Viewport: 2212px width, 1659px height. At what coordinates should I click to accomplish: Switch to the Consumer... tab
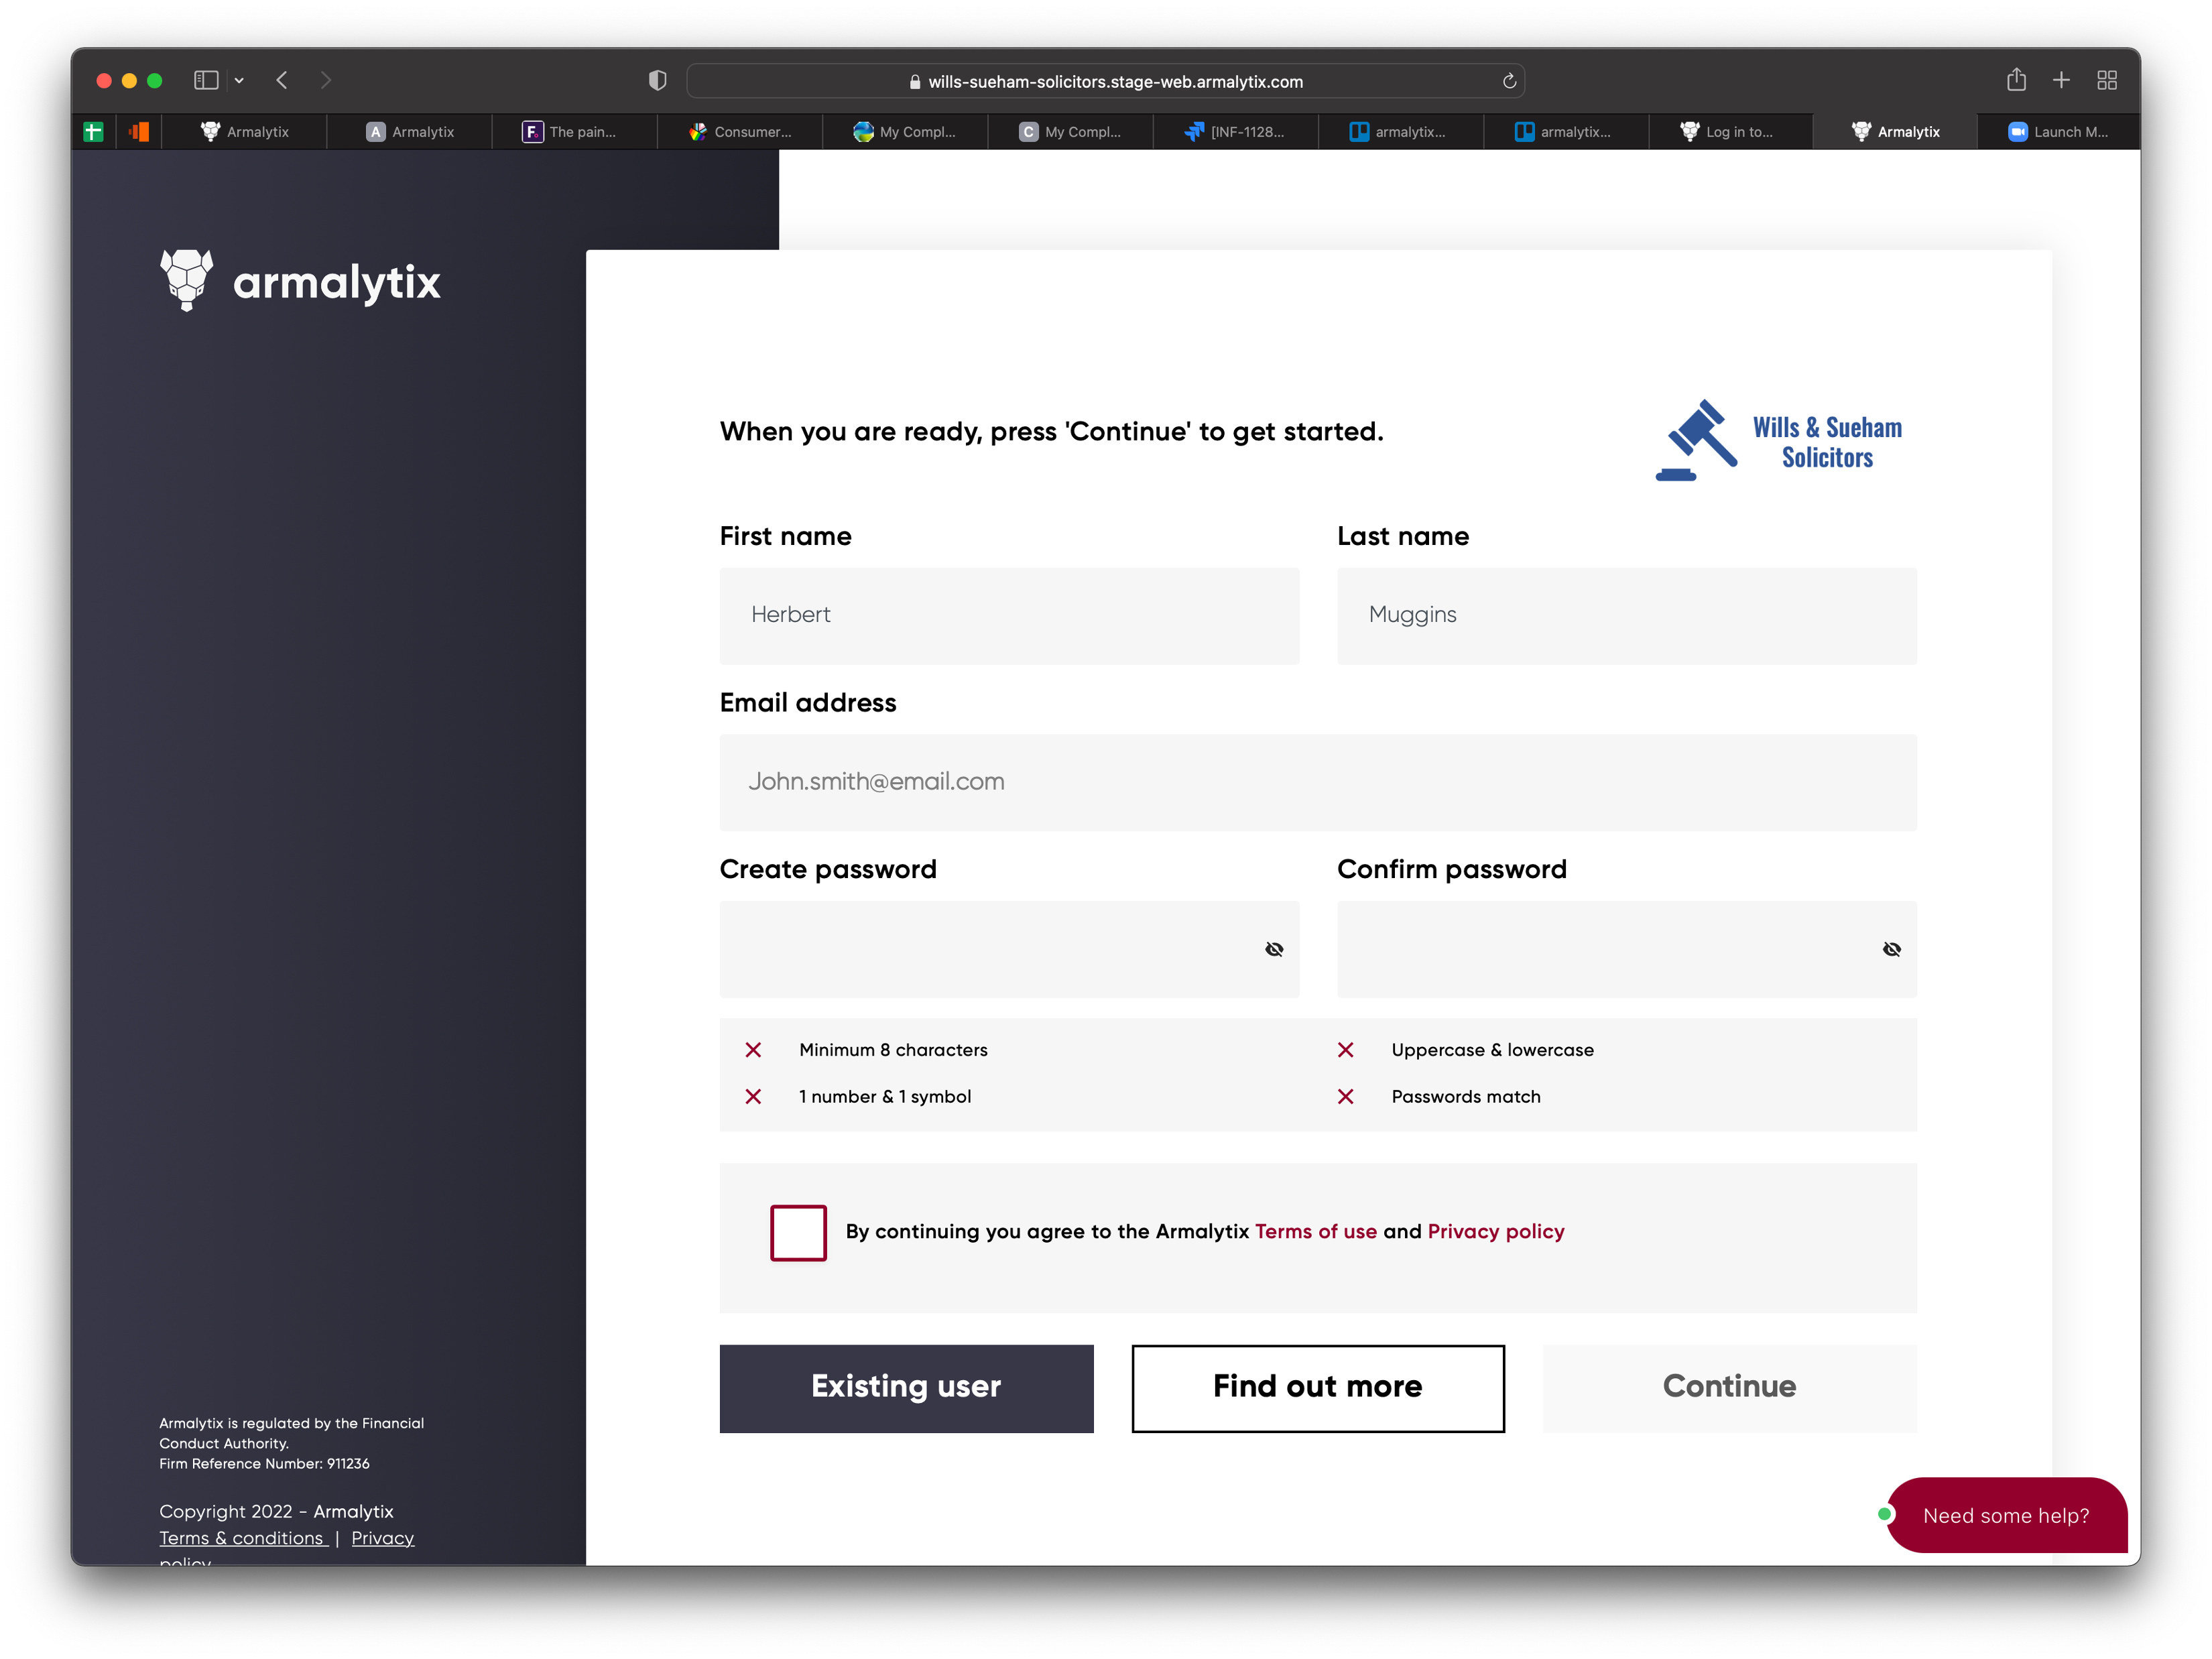click(740, 131)
